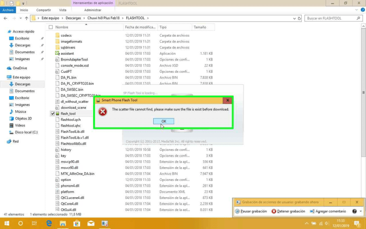Select the imageformats folder icon

pos(57,41)
